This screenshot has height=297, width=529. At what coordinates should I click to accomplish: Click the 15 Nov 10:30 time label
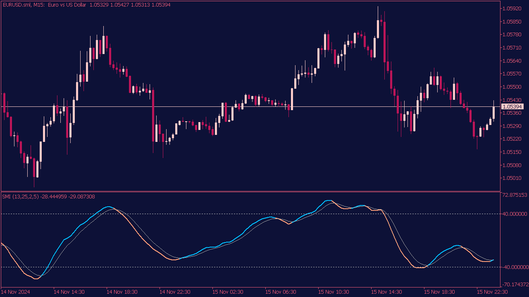coord(334,292)
